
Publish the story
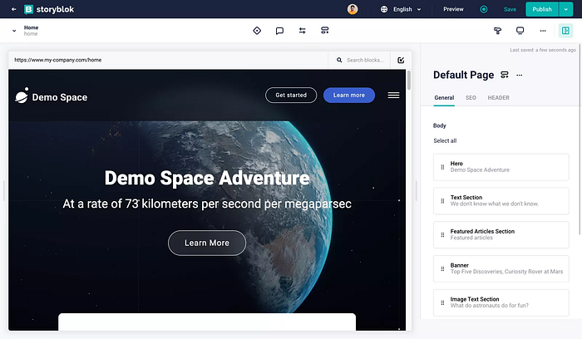pyautogui.click(x=542, y=9)
